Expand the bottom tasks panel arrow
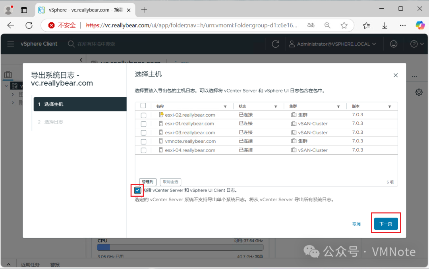This screenshot has width=429, height=269. pyautogui.click(x=8, y=264)
